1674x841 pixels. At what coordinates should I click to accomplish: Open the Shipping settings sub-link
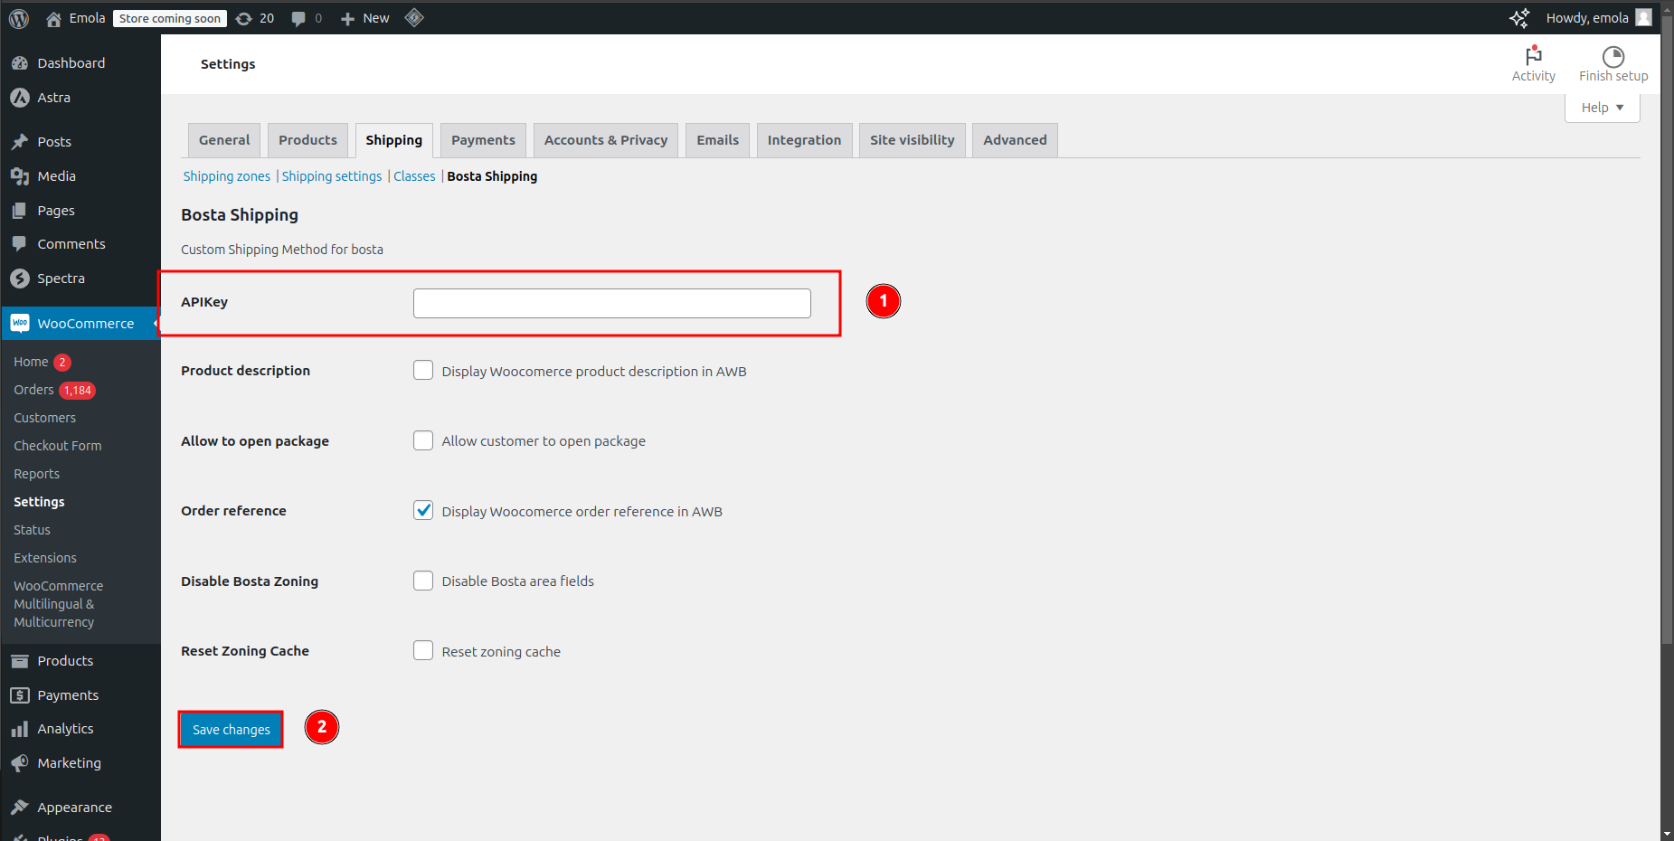click(x=332, y=176)
